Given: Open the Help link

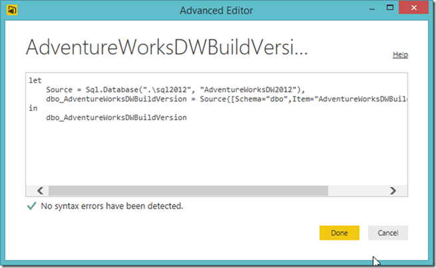Looking at the screenshot, I should [x=400, y=54].
